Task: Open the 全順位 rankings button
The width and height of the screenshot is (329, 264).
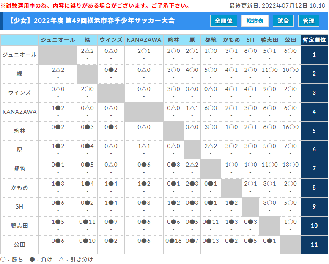Action: (x=223, y=21)
